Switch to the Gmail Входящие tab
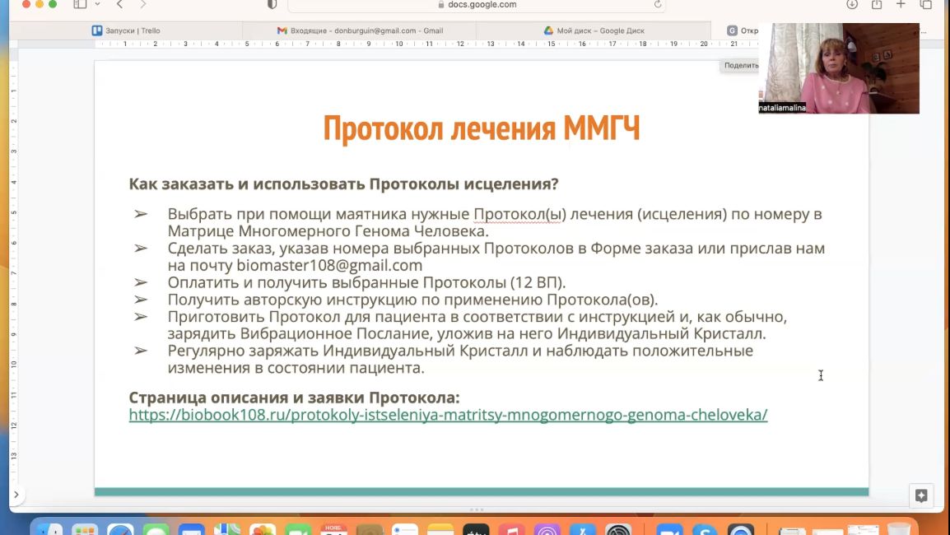Viewport: 950px width, 535px height. pos(360,30)
